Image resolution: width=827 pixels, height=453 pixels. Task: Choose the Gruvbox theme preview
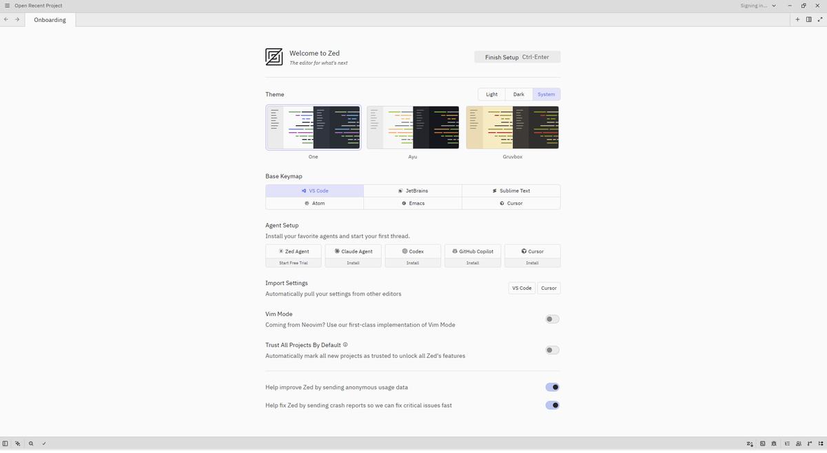pyautogui.click(x=513, y=127)
